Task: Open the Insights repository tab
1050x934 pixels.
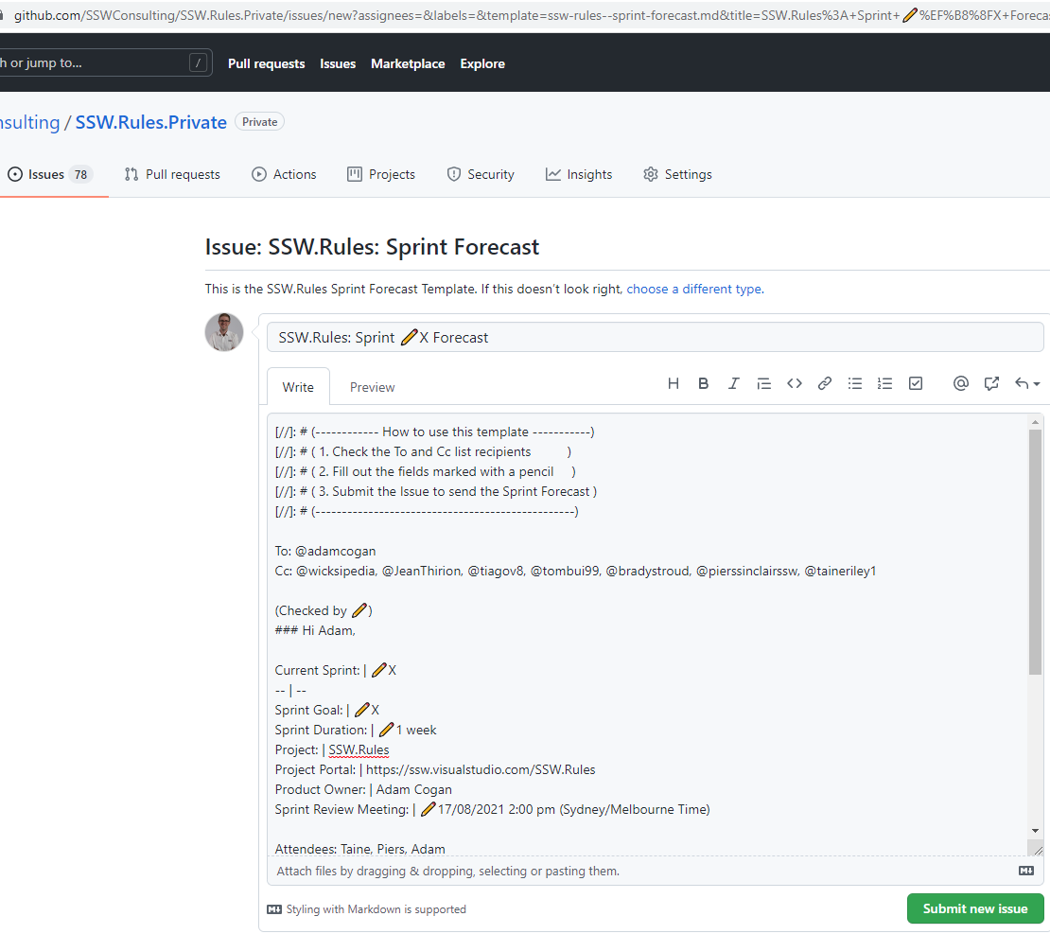Action: pyautogui.click(x=579, y=174)
